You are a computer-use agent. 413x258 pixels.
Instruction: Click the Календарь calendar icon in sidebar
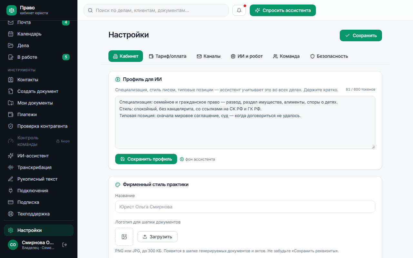click(x=11, y=34)
